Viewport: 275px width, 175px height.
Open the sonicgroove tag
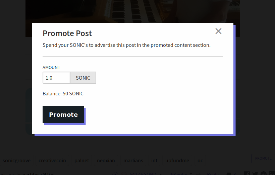click(x=16, y=161)
